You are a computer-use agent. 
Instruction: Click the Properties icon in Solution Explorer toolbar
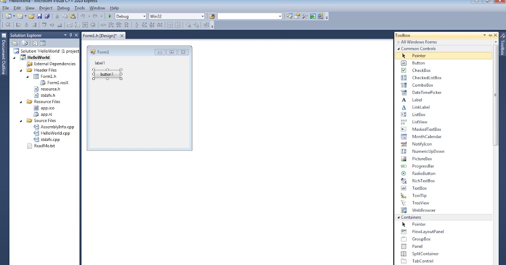[x=15, y=43]
